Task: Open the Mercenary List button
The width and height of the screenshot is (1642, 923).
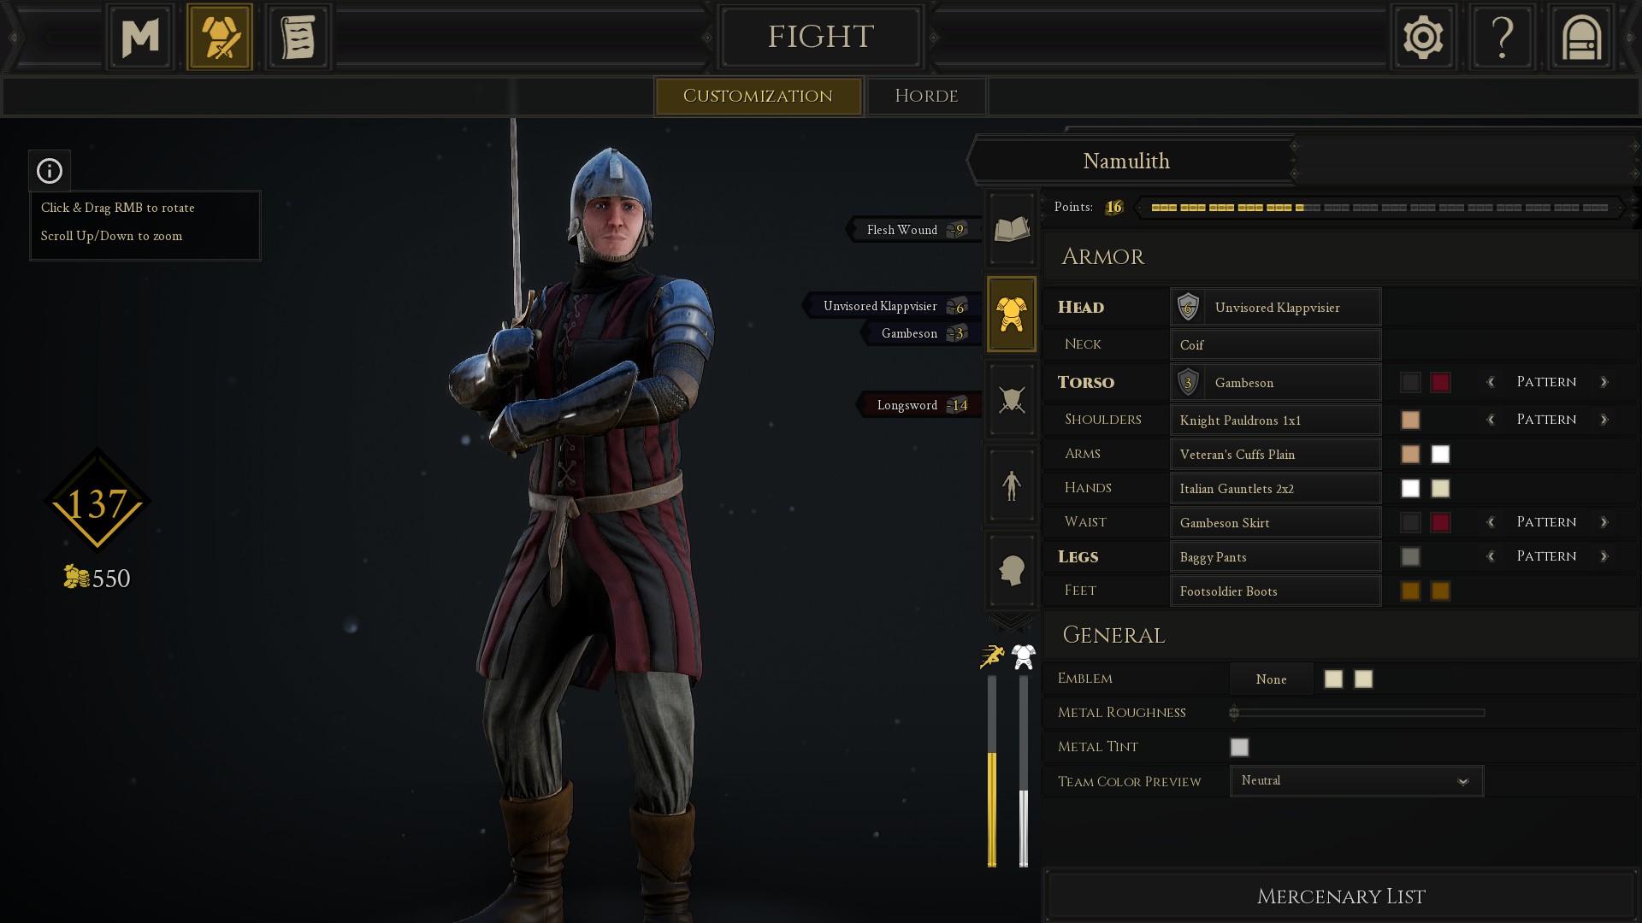Action: [1340, 897]
